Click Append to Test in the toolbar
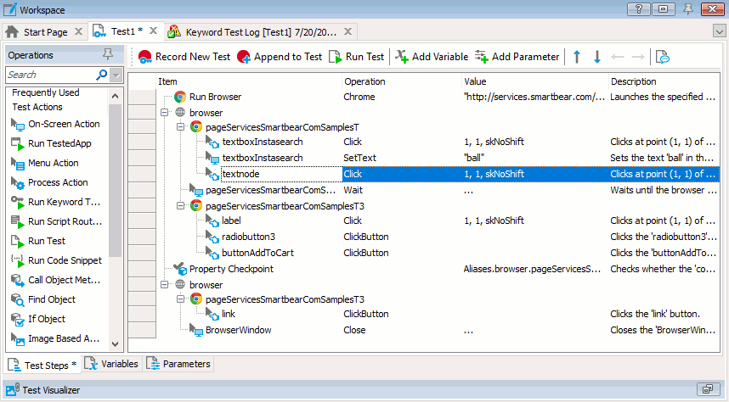 pos(280,57)
